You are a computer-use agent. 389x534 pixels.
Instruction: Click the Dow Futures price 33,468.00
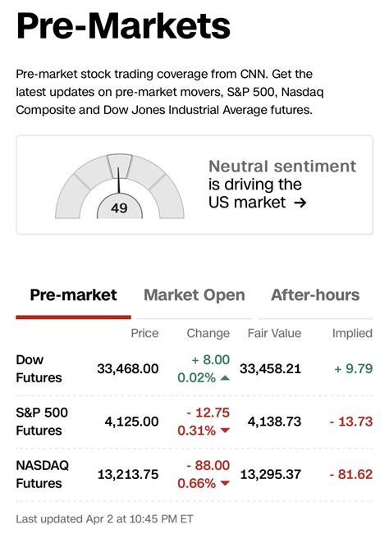click(x=128, y=369)
